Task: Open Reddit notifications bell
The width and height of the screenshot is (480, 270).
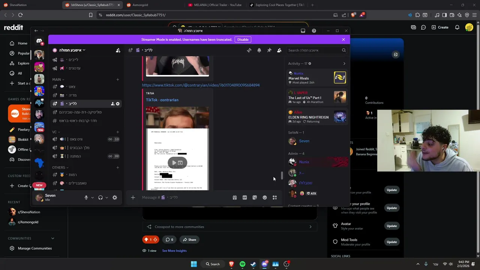Action: [457, 27]
